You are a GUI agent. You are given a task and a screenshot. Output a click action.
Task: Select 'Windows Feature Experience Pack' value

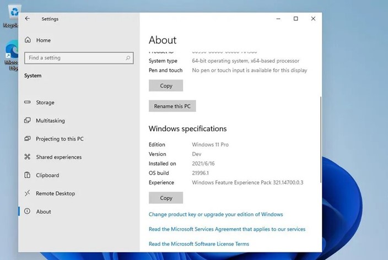pos(247,182)
